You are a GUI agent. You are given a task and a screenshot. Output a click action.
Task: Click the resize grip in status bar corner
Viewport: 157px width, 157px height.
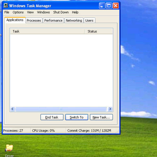pyautogui.click(x=117, y=132)
